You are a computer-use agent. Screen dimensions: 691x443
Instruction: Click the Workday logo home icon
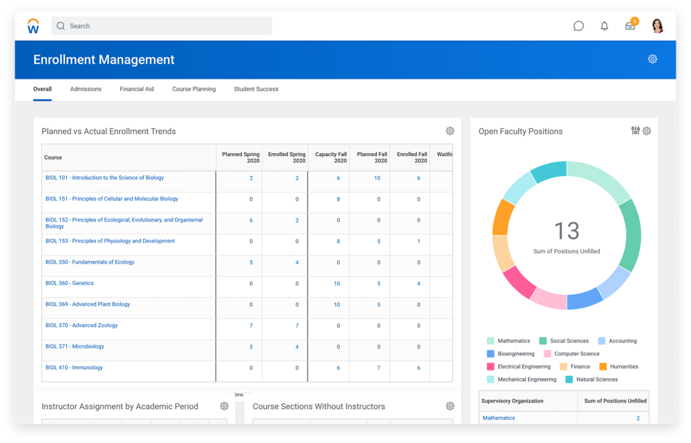pos(33,26)
